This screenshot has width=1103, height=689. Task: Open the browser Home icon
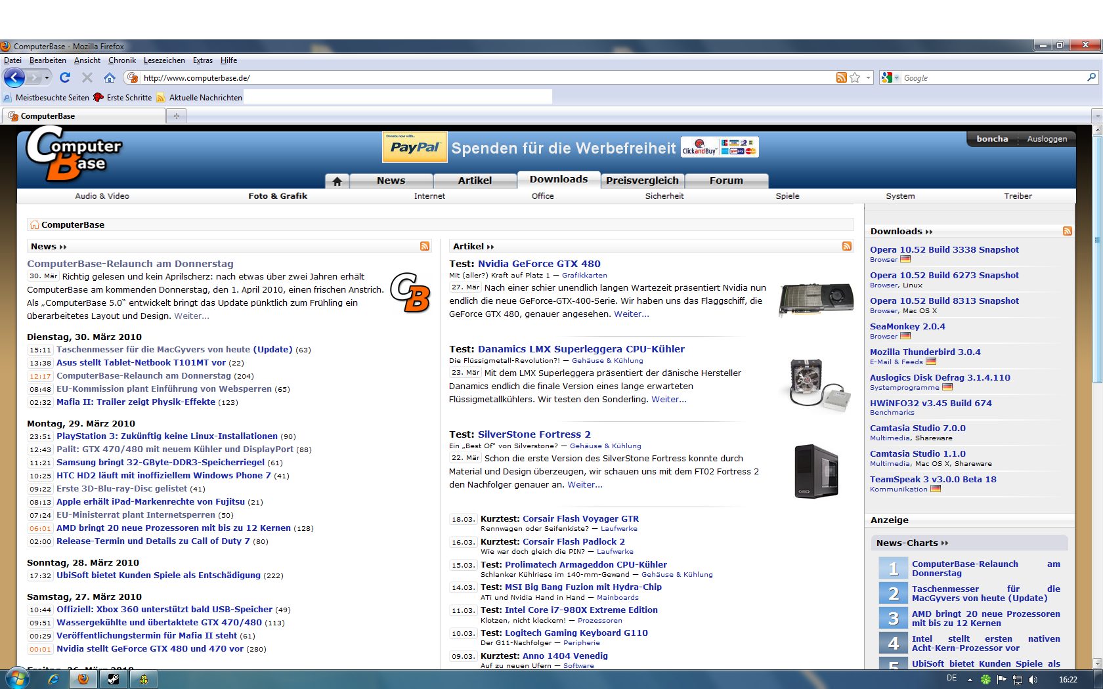tap(110, 77)
